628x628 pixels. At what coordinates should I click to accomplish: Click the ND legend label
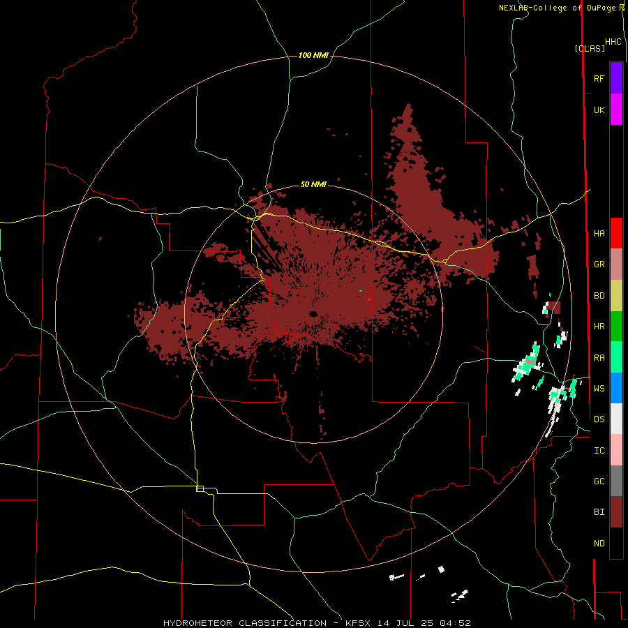pos(599,544)
